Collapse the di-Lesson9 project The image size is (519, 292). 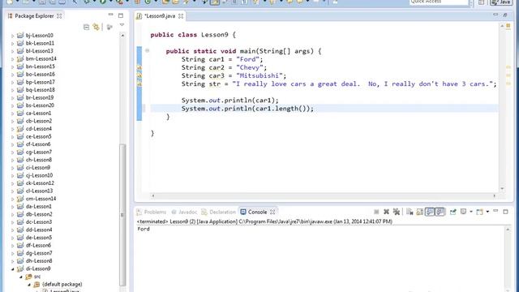coord(13,268)
